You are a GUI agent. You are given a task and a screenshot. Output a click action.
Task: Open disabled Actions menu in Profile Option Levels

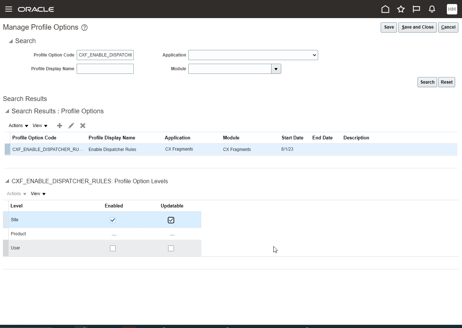coord(17,194)
